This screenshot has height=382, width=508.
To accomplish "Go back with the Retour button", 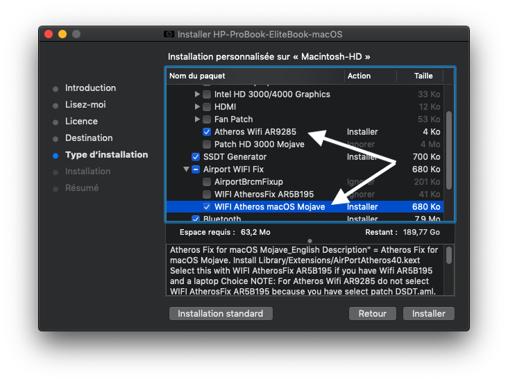I will [372, 313].
